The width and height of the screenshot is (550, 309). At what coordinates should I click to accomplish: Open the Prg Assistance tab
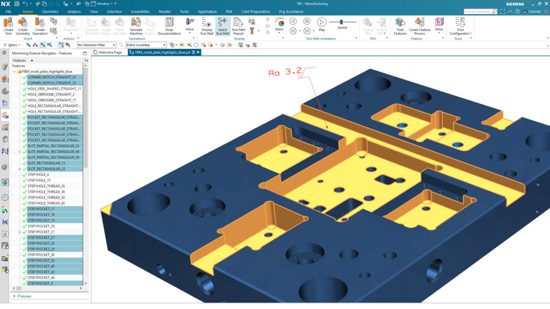click(291, 12)
